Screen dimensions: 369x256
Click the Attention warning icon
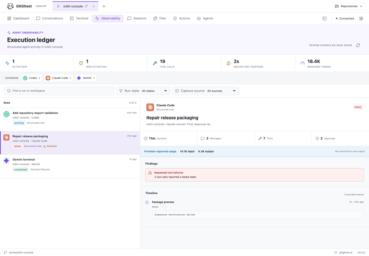coord(45,146)
